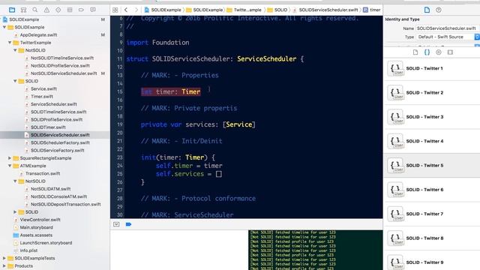Toggle breakpoints activation in debug bar
This screenshot has height=270, width=480.
coord(128,224)
